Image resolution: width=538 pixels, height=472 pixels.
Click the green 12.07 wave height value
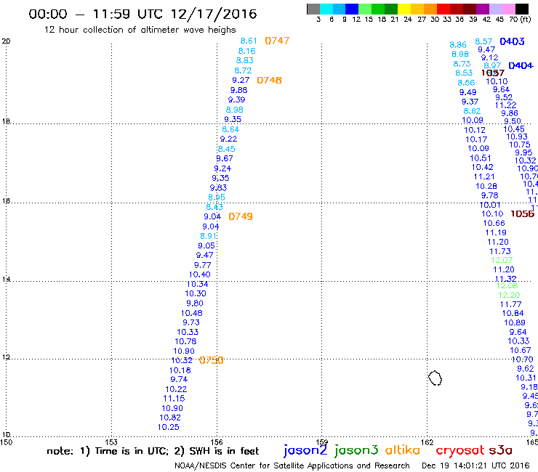click(502, 261)
